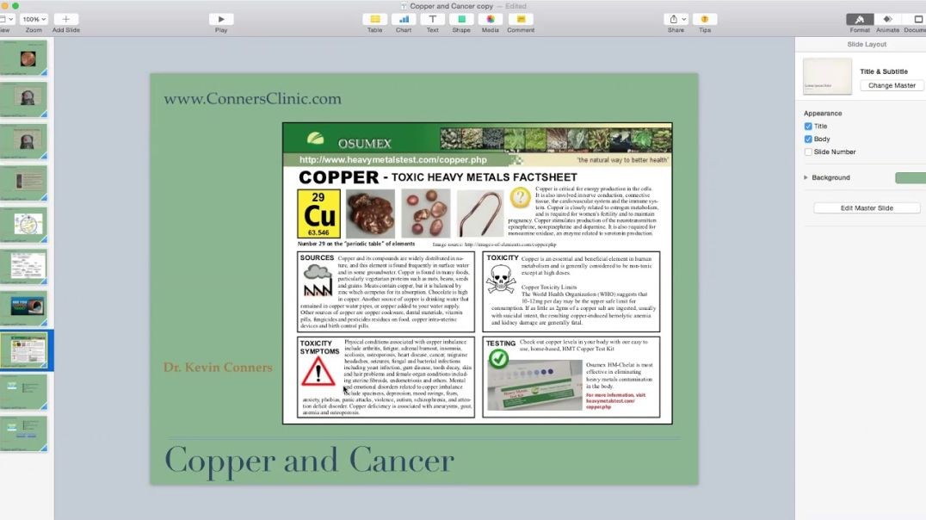926x520 pixels.
Task: Insert a Chart from toolbar
Action: (404, 20)
